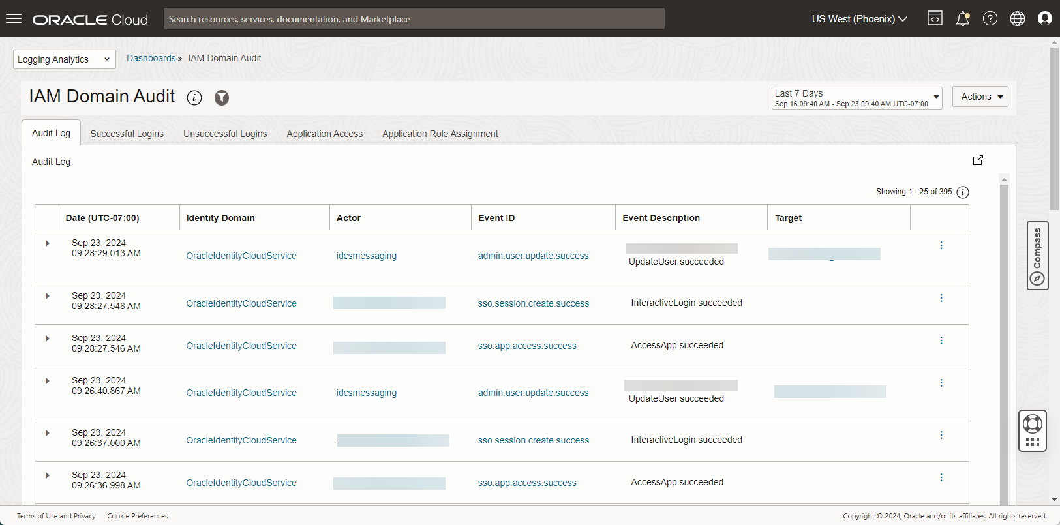Image resolution: width=1060 pixels, height=525 pixels.
Task: Go to the Dashboards breadcrumb link
Action: 151,58
